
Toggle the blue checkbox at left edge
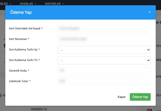pos(1,95)
